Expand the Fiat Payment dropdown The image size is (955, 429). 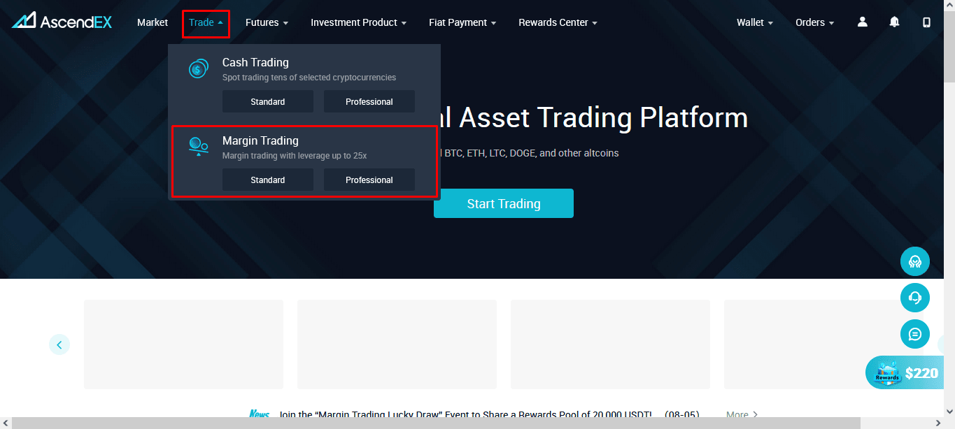[x=462, y=22]
